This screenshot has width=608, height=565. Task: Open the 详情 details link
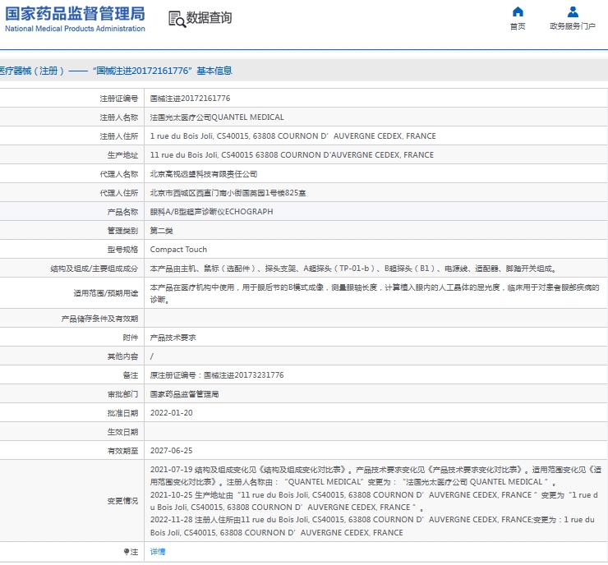point(158,551)
